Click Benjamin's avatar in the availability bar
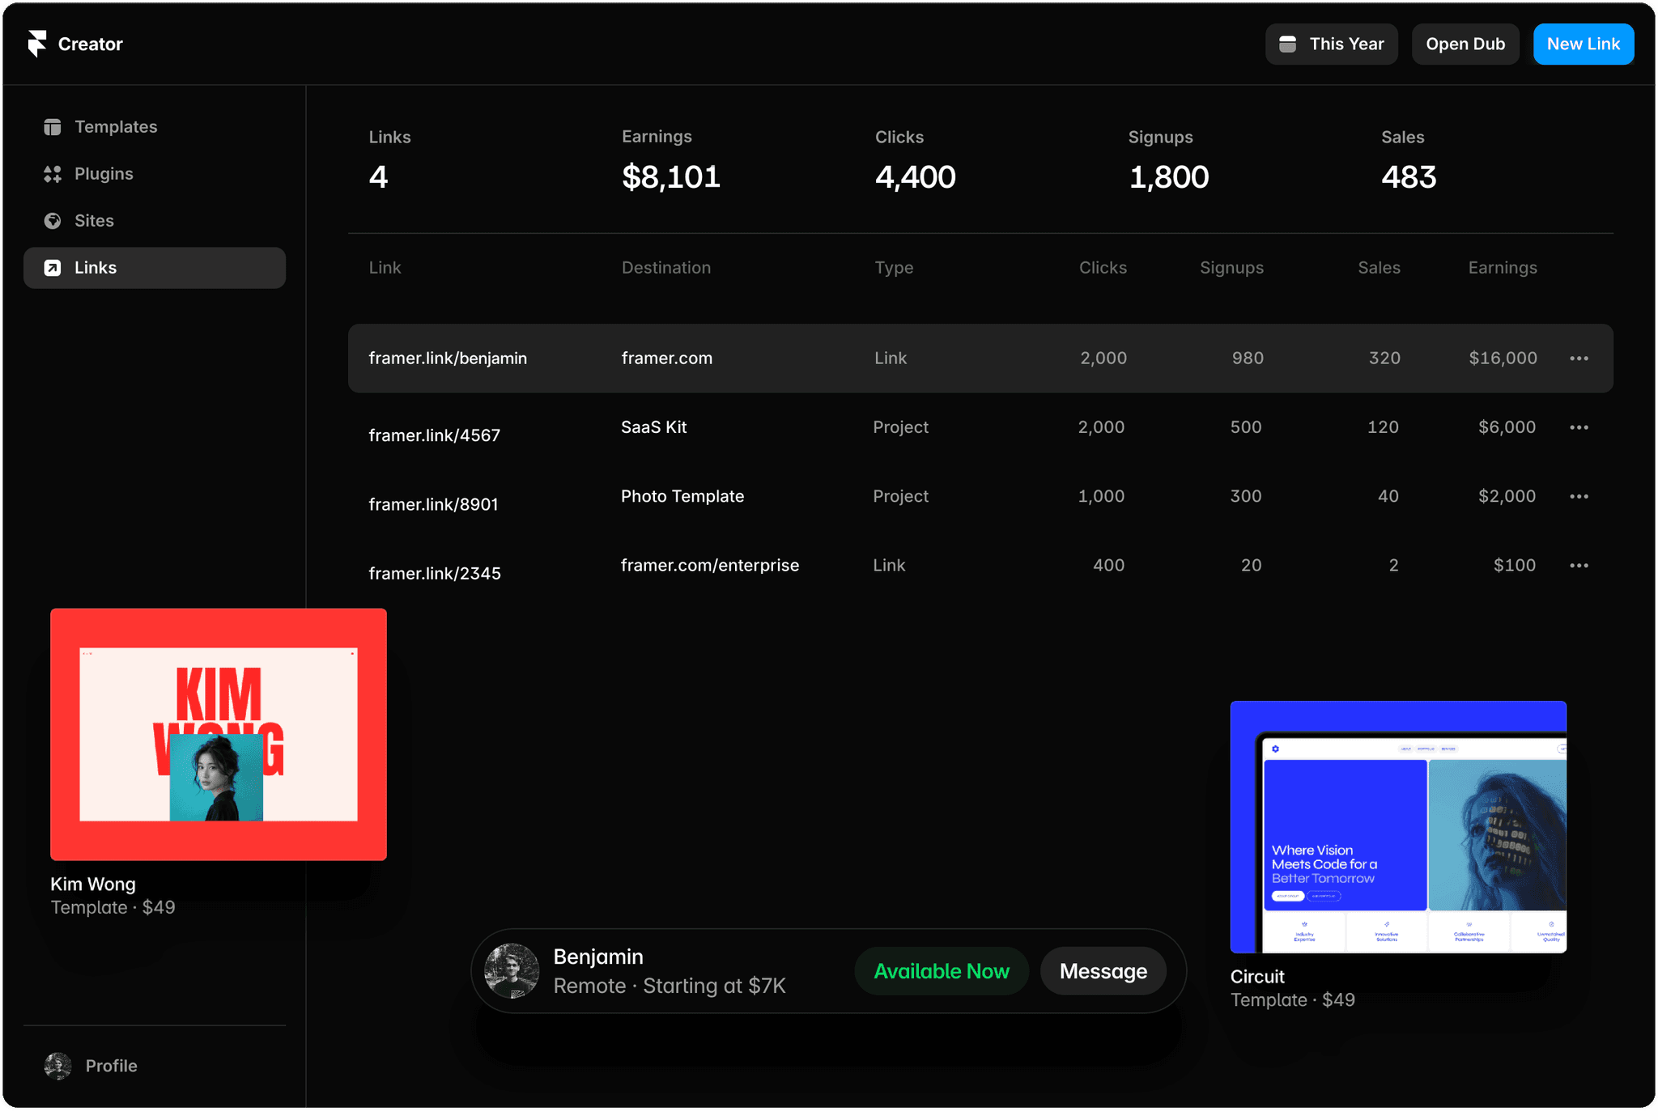 (512, 970)
